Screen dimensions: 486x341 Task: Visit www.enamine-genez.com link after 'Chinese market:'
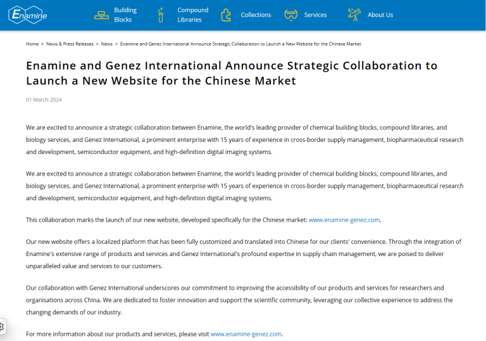click(344, 220)
